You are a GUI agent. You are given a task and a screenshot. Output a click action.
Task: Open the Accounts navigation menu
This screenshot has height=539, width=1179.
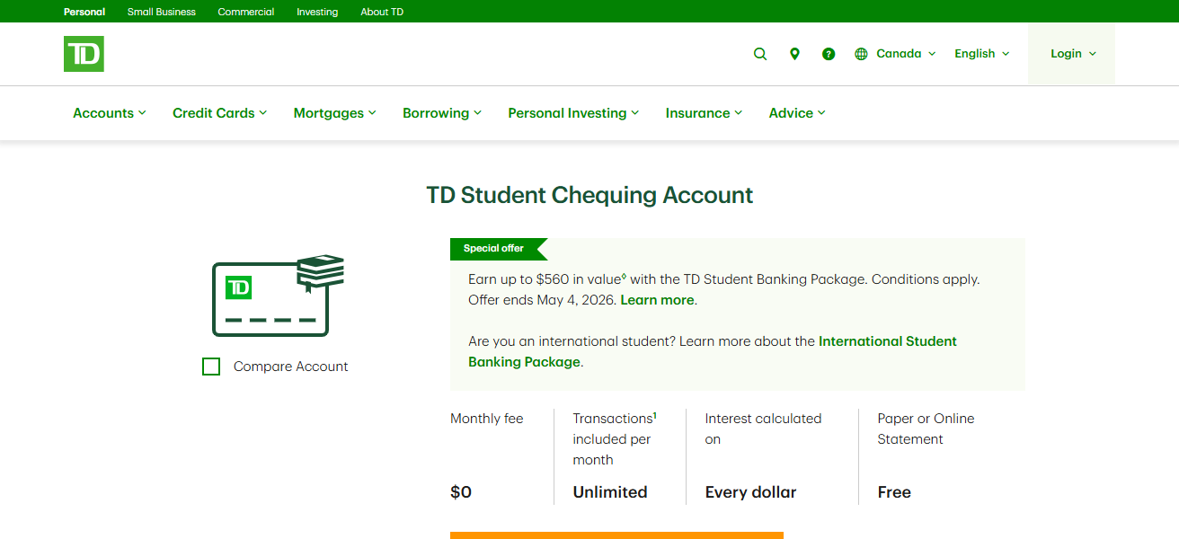point(103,112)
